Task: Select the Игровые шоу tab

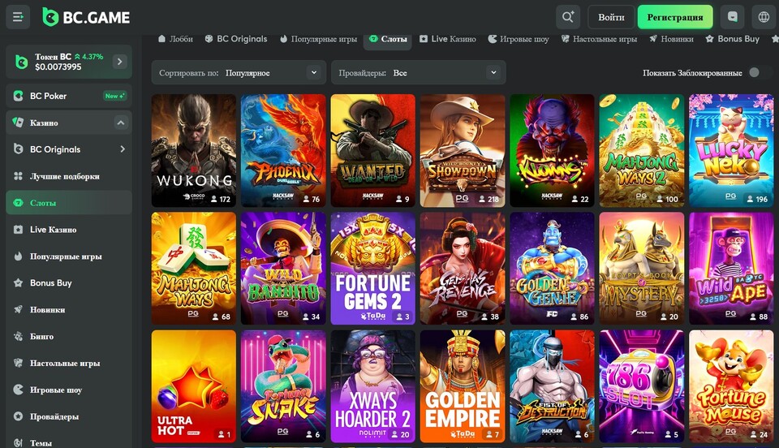Action: (518, 39)
